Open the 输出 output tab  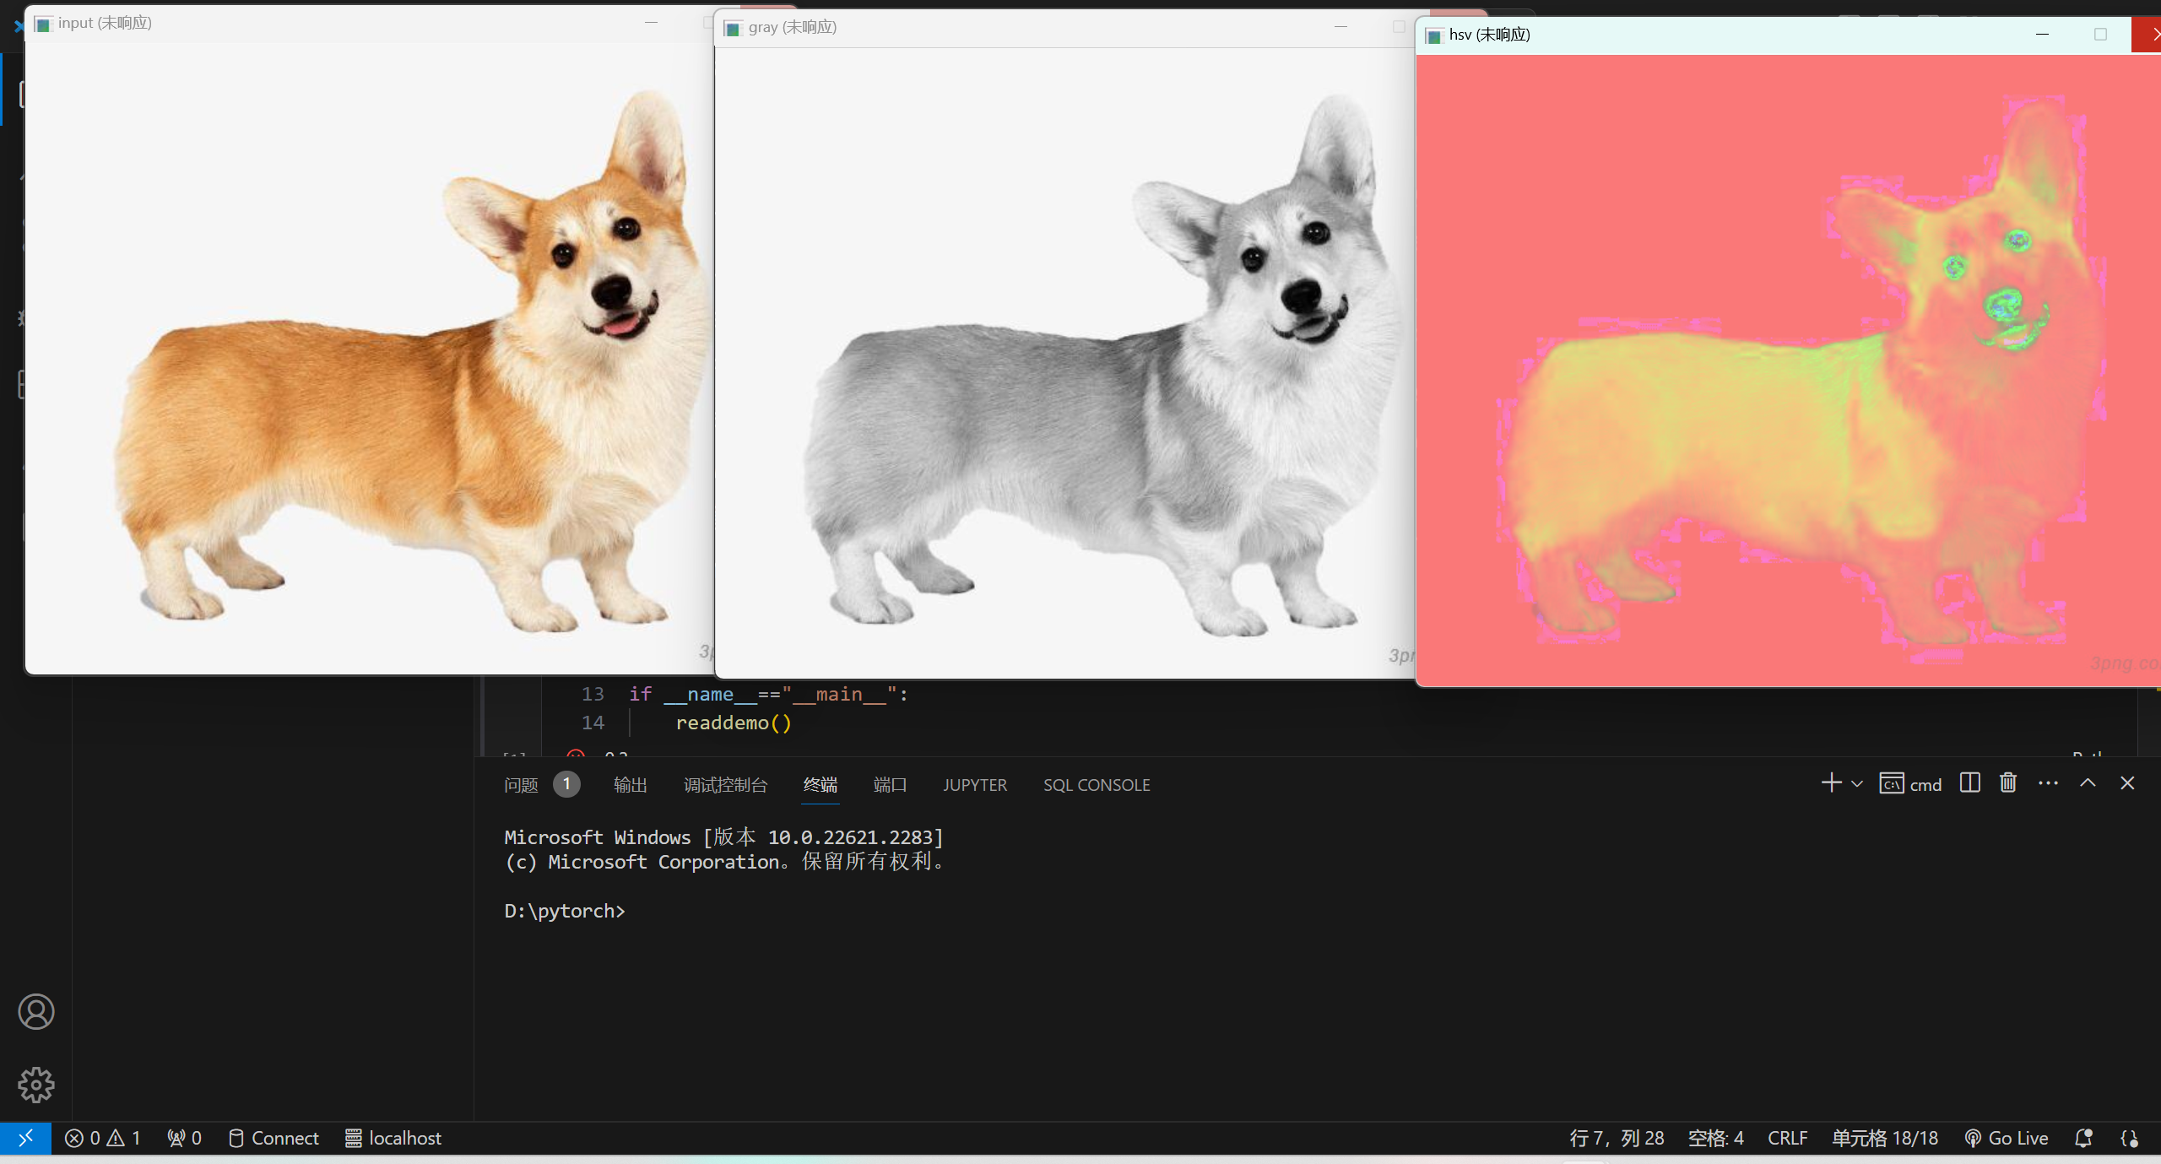tap(630, 784)
